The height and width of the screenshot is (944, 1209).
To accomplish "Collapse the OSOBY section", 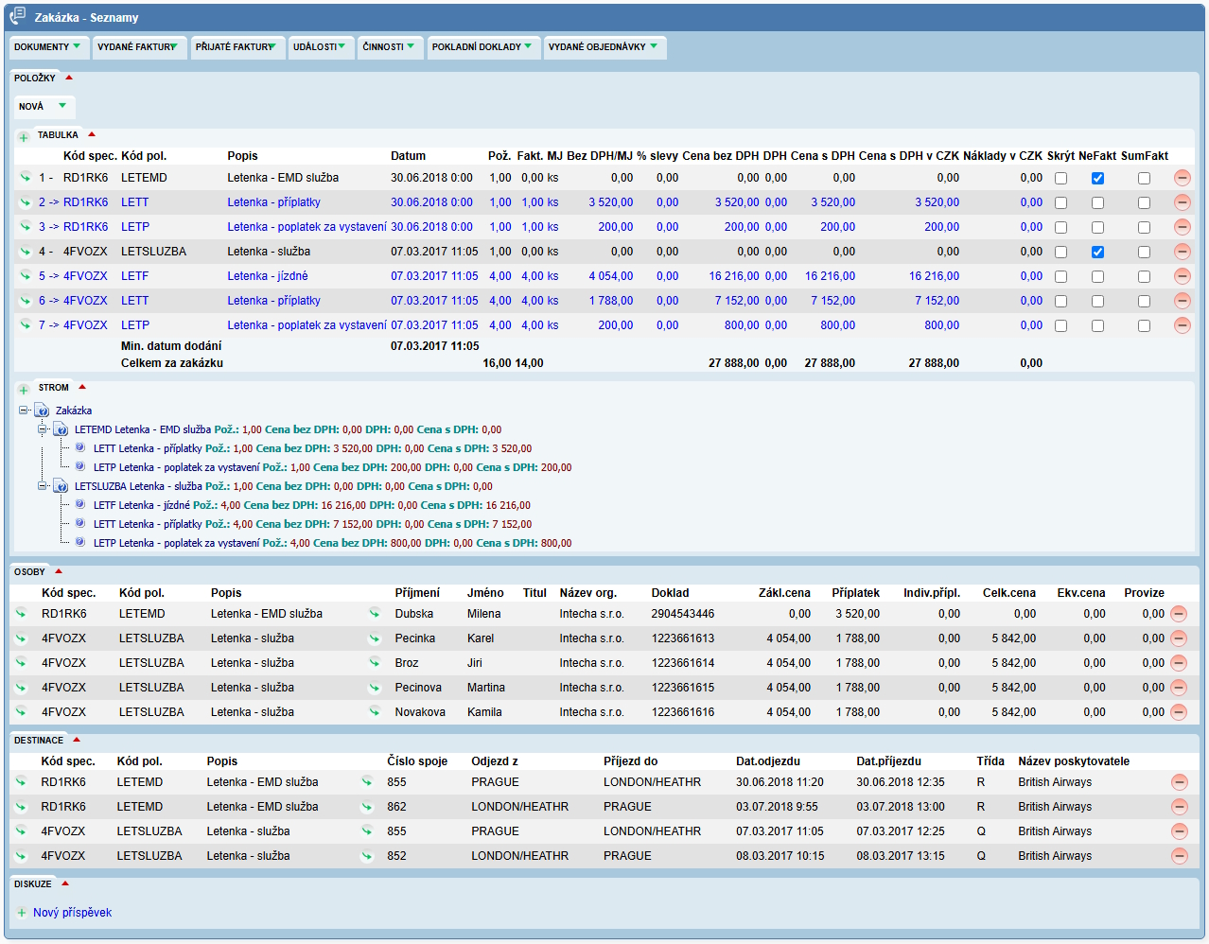I will (59, 571).
